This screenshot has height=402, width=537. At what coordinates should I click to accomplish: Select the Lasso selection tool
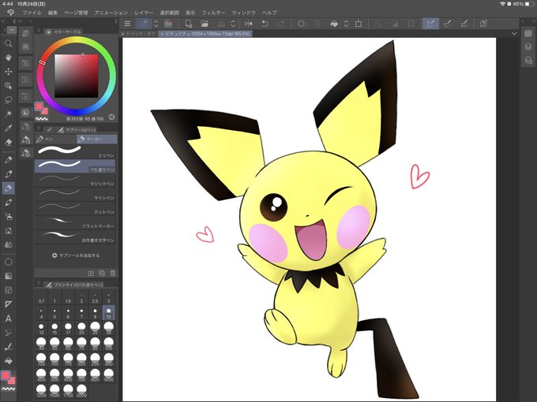8,99
